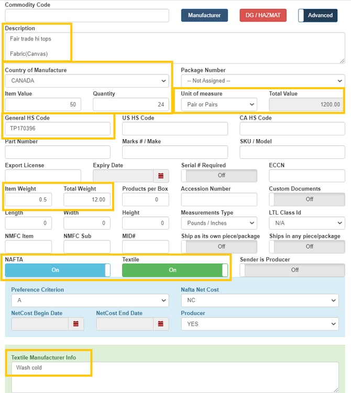Select the Nafta Net Cost dropdown

(260, 300)
